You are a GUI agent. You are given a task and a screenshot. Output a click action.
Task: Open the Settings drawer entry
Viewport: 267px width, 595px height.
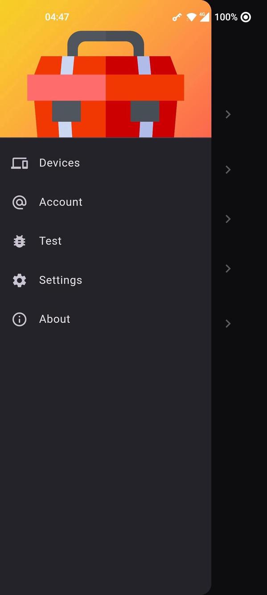coord(60,280)
